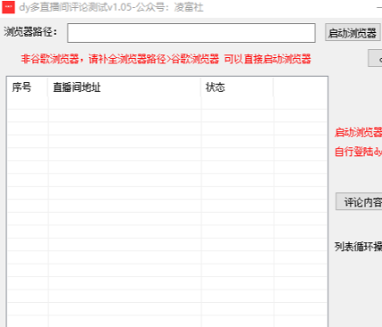The height and width of the screenshot is (327, 382).
Task: Click the 直播间地址 column header
Action: 124,88
